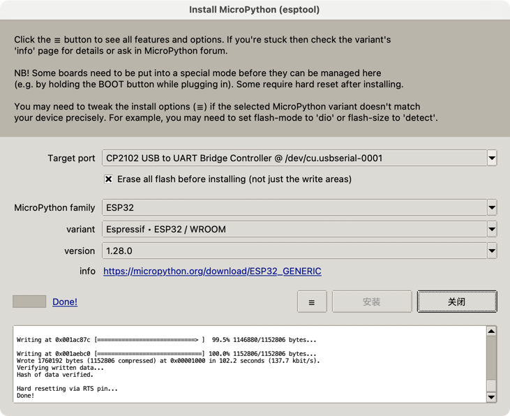Click the log scrollbar thumb
This screenshot has height=416, width=510.
tap(491, 385)
